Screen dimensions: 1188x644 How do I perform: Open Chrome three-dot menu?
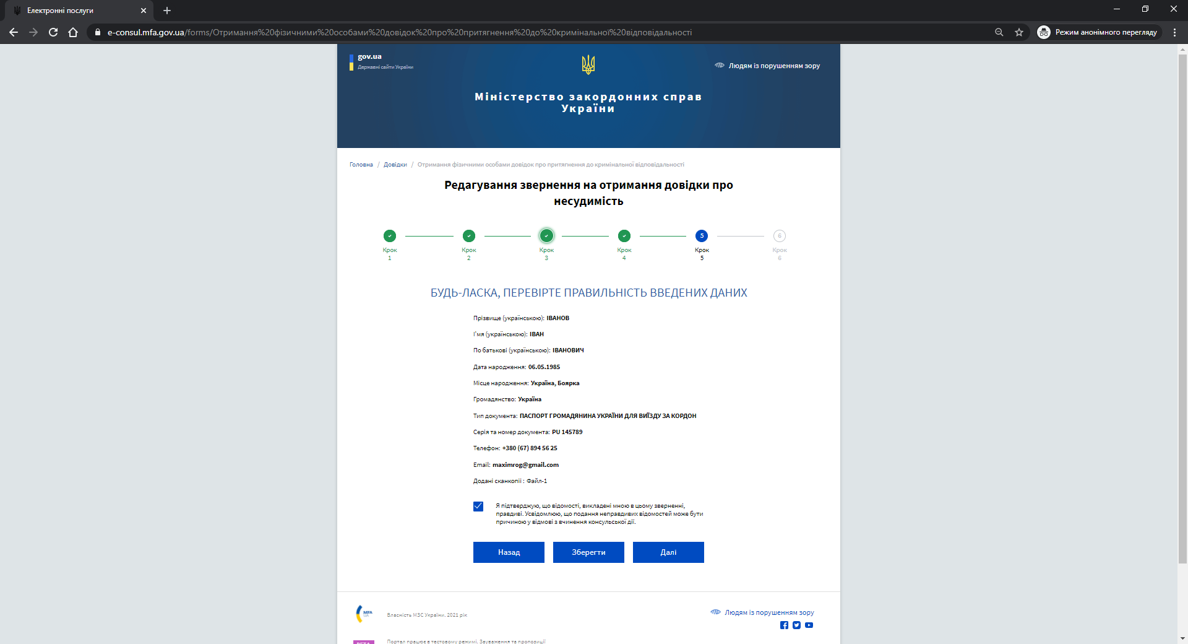(1174, 32)
